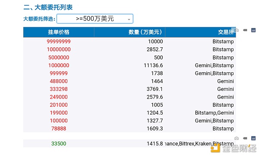Click the lower tag icon near the green row
Screen dimensions: 259x155
(x=245, y=138)
